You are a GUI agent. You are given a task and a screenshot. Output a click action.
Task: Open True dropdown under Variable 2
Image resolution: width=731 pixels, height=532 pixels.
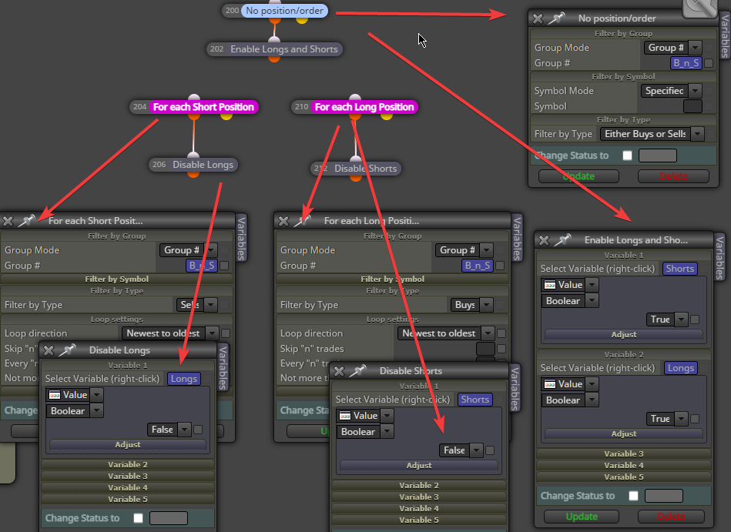point(667,418)
